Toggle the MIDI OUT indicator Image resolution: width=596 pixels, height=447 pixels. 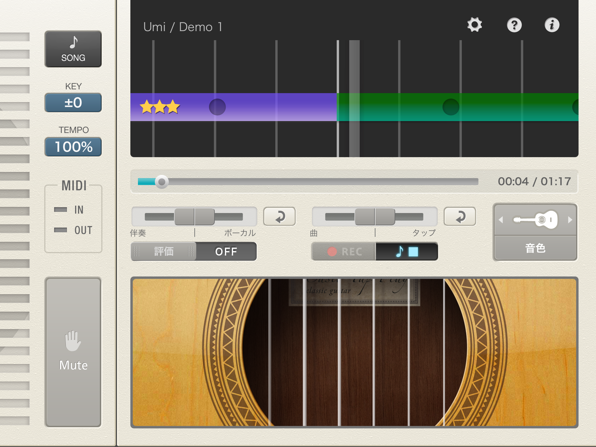click(61, 230)
